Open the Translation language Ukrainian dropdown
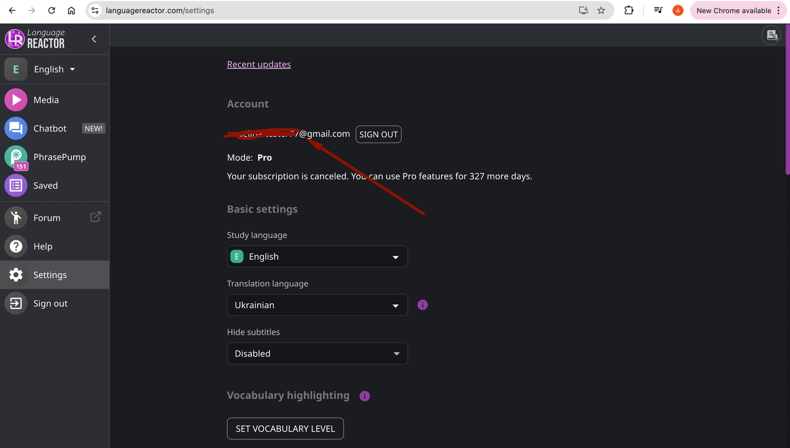Viewport: 790px width, 448px height. 317,305
